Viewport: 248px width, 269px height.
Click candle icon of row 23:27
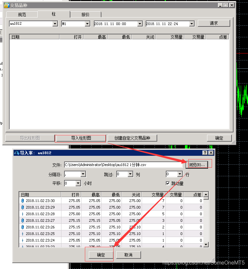coord(22,220)
